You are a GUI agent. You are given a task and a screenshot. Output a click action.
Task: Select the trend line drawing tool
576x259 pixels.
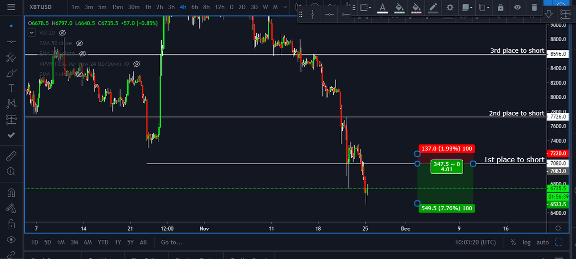point(12,42)
